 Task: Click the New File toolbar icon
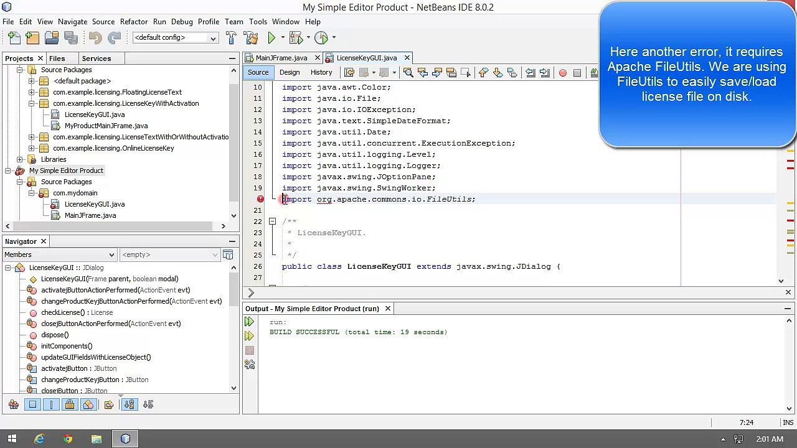[14, 38]
